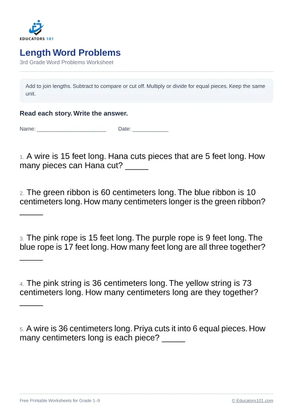Click the hint box about joining lengths
Screen dimensions: 293x415
[146, 90]
